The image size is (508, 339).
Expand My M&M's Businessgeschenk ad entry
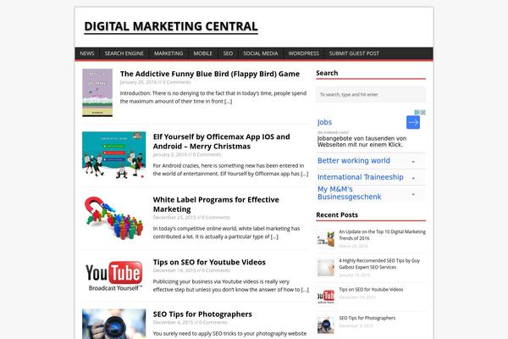[413, 194]
